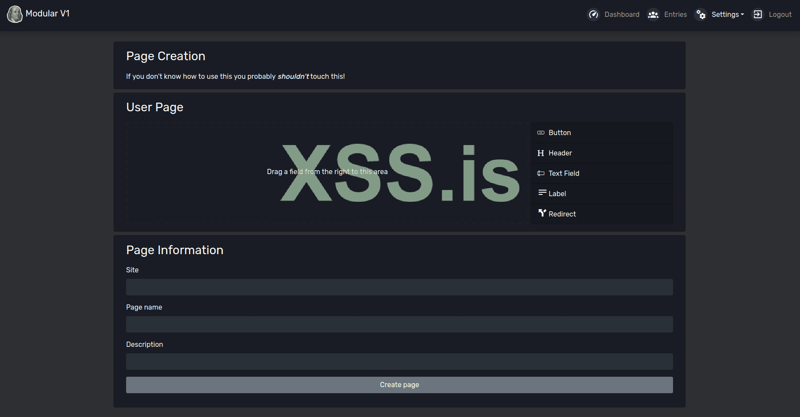
Task: Click the Entries people icon
Action: [653, 15]
